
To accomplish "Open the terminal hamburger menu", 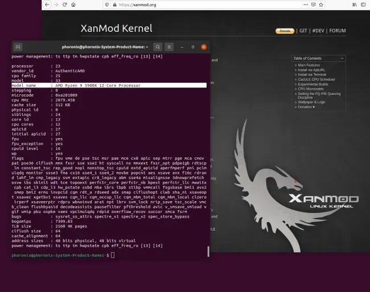I will [x=169, y=47].
